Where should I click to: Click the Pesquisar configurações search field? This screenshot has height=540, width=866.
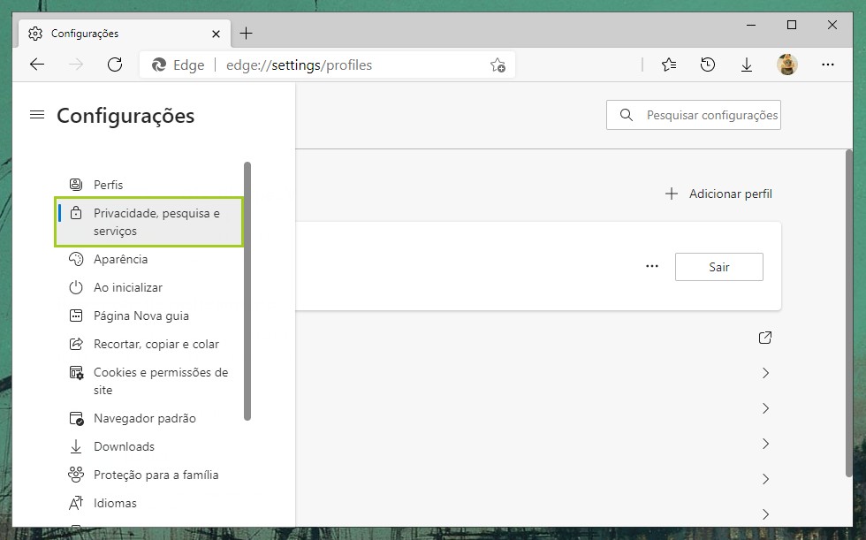[x=703, y=115]
